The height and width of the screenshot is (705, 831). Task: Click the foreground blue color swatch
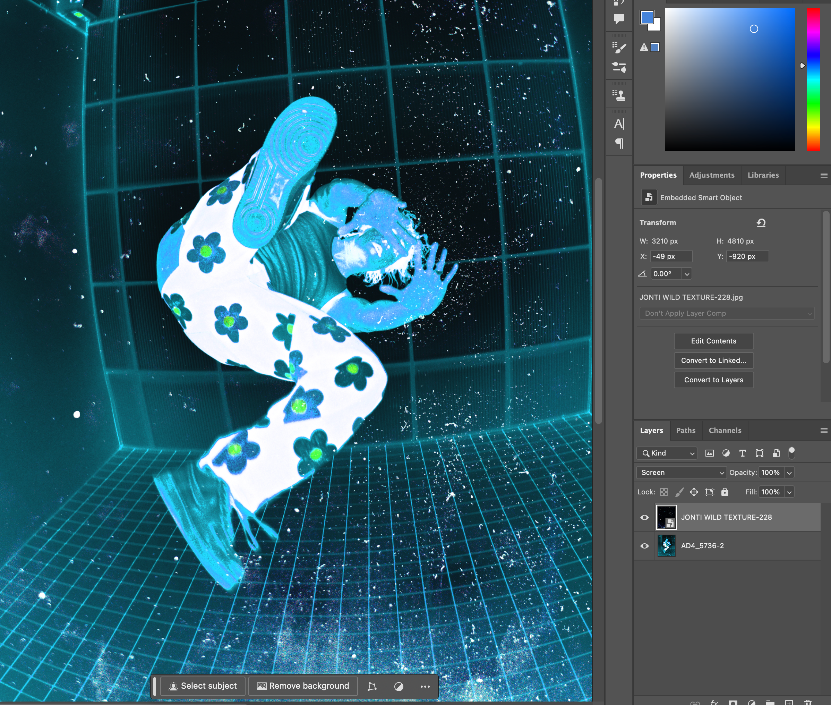(647, 17)
